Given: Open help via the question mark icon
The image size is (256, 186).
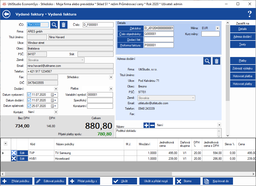Looking at the screenshot, I should [x=249, y=14].
